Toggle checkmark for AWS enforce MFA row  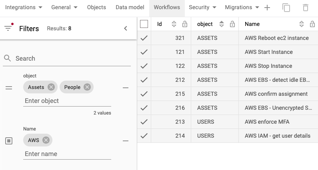[x=144, y=122]
